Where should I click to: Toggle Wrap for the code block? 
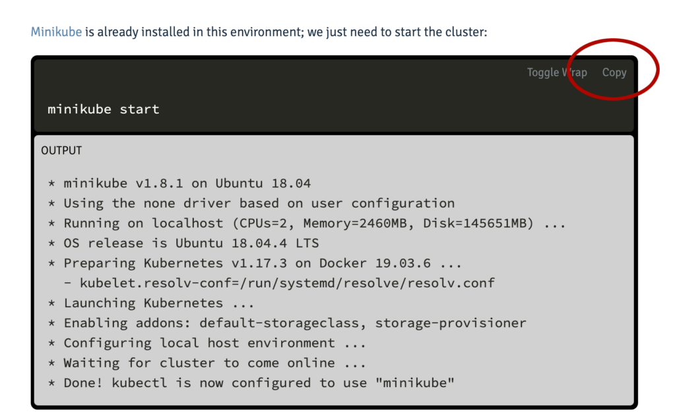(x=557, y=73)
